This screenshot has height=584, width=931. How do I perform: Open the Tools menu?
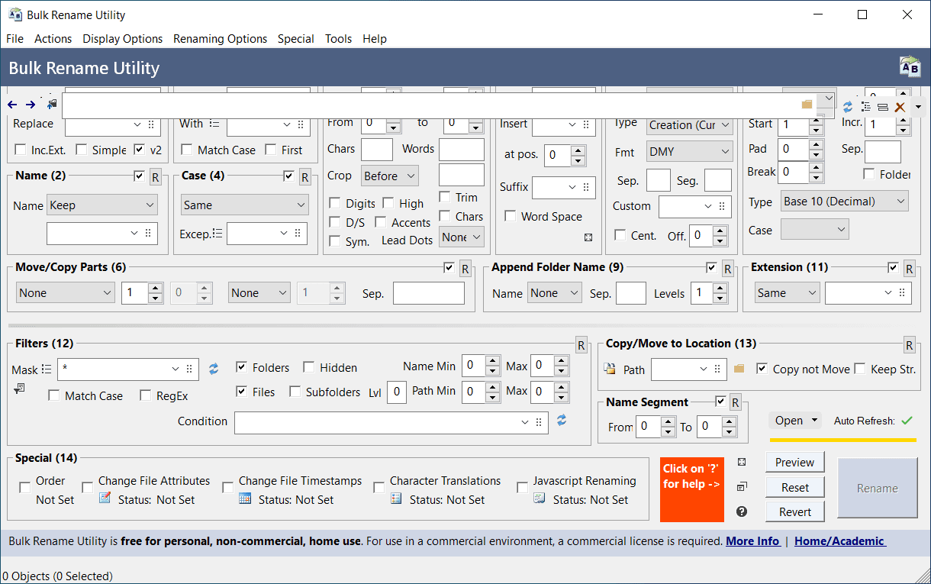tap(338, 38)
